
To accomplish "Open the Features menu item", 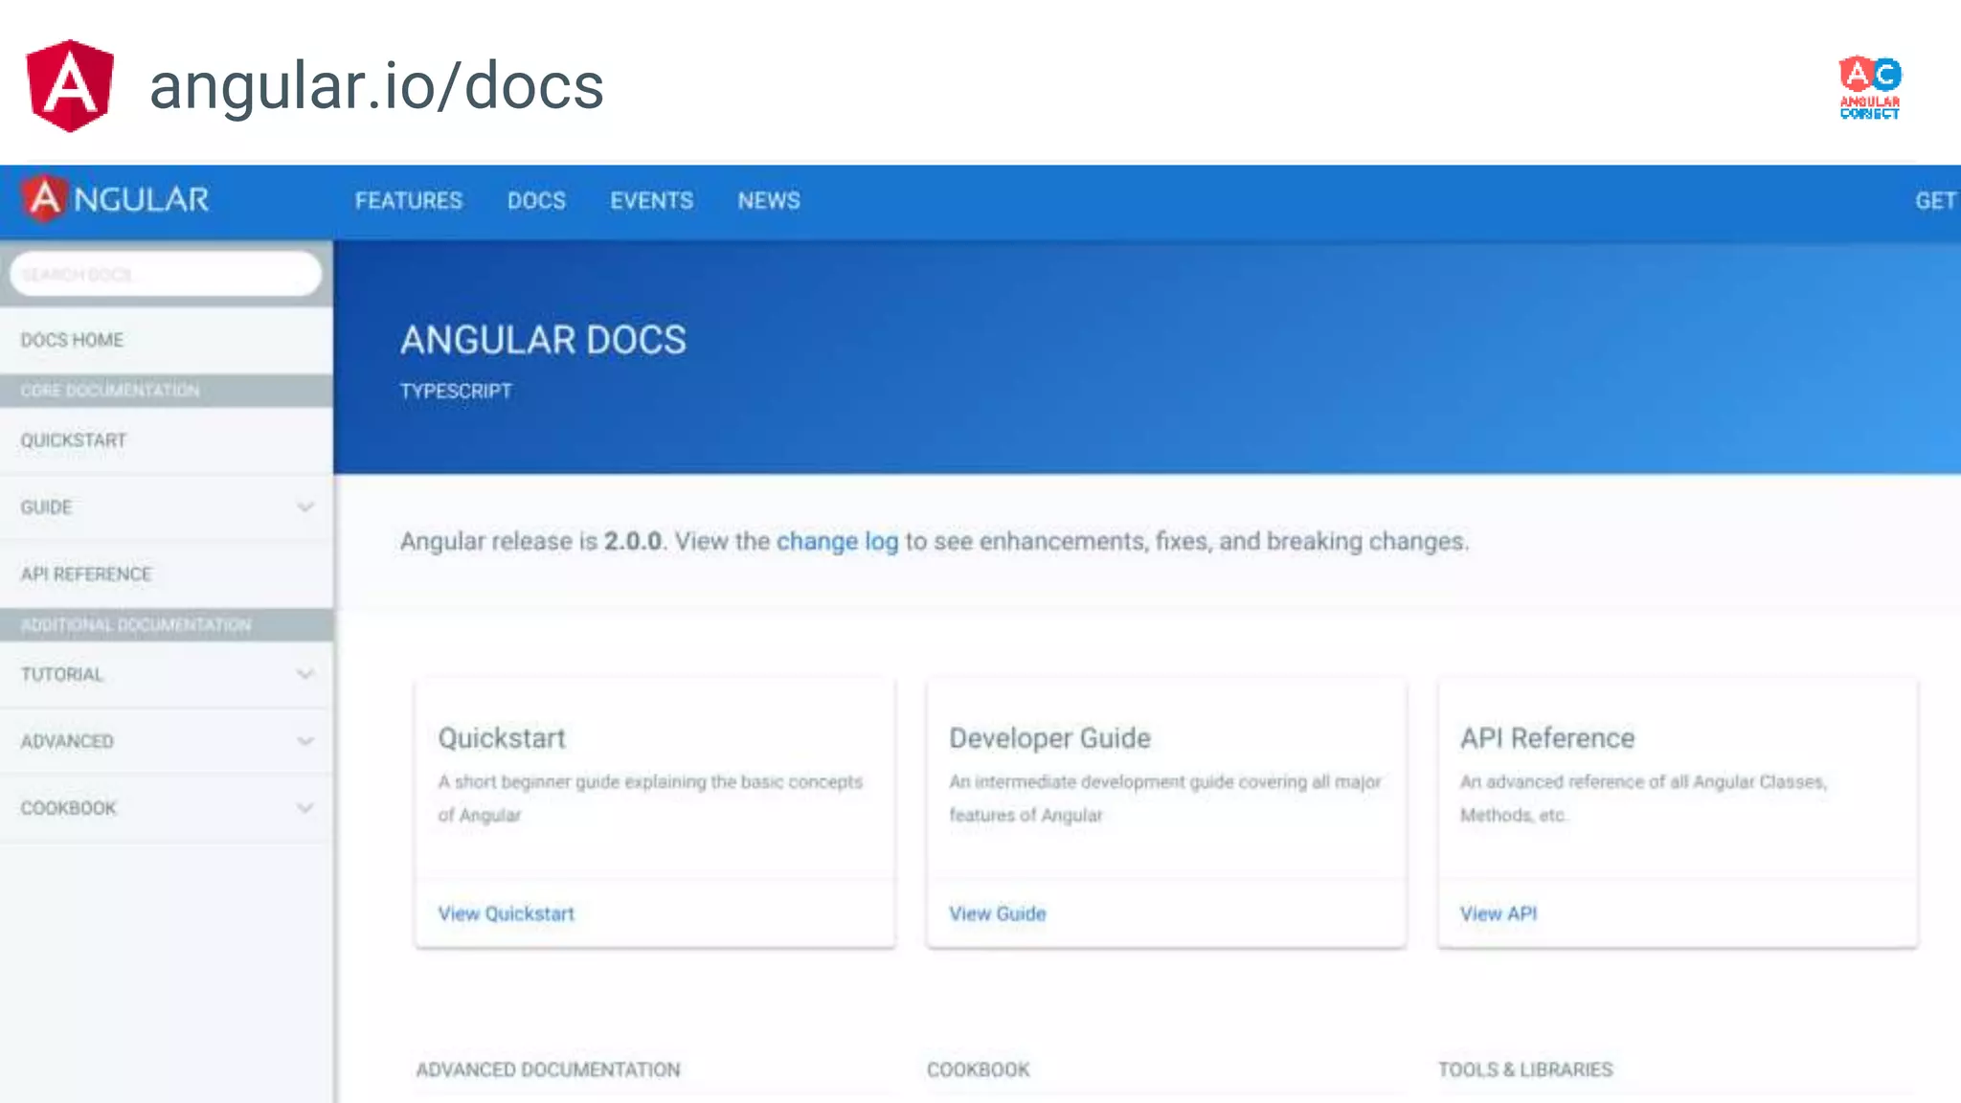I will (x=409, y=201).
